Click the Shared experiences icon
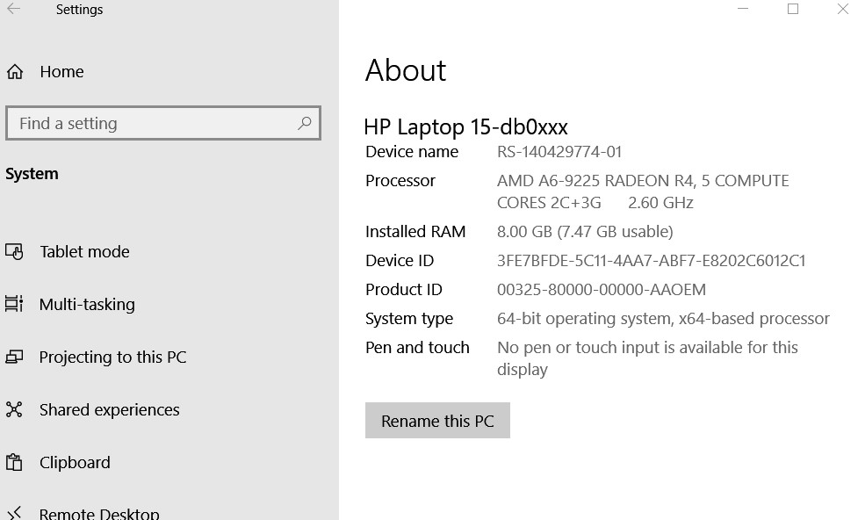Image resolution: width=858 pixels, height=520 pixels. click(x=14, y=409)
